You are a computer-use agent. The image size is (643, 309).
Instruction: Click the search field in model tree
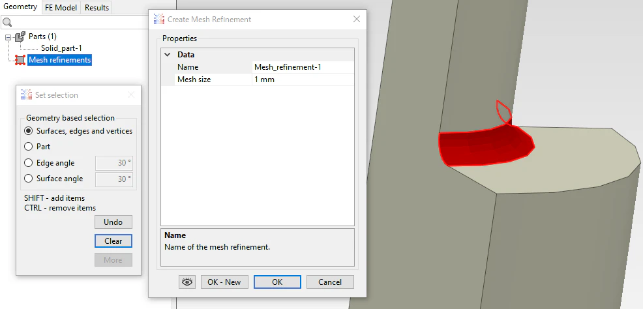click(82, 22)
